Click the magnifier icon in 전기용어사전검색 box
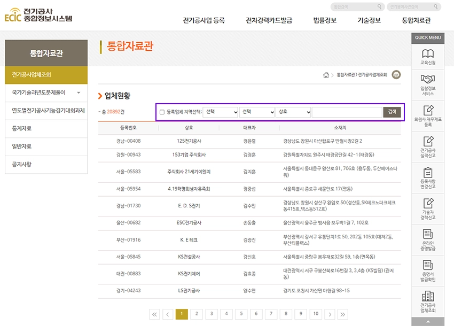The width and height of the screenshot is (454, 333). pos(436,6)
